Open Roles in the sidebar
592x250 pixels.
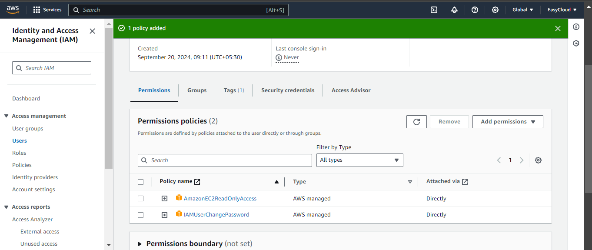pyautogui.click(x=19, y=153)
